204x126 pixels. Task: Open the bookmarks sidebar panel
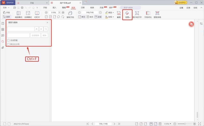pyautogui.click(x=3, y=23)
